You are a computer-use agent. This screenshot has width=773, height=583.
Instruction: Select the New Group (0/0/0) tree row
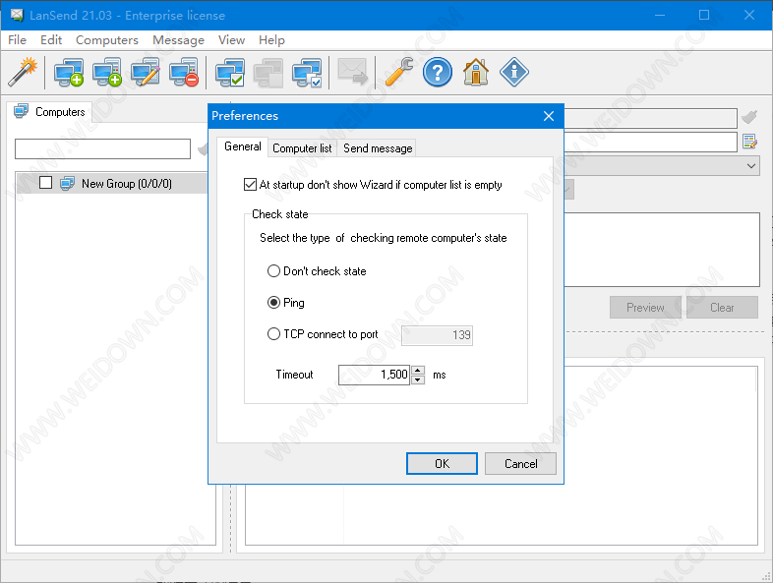pyautogui.click(x=112, y=183)
